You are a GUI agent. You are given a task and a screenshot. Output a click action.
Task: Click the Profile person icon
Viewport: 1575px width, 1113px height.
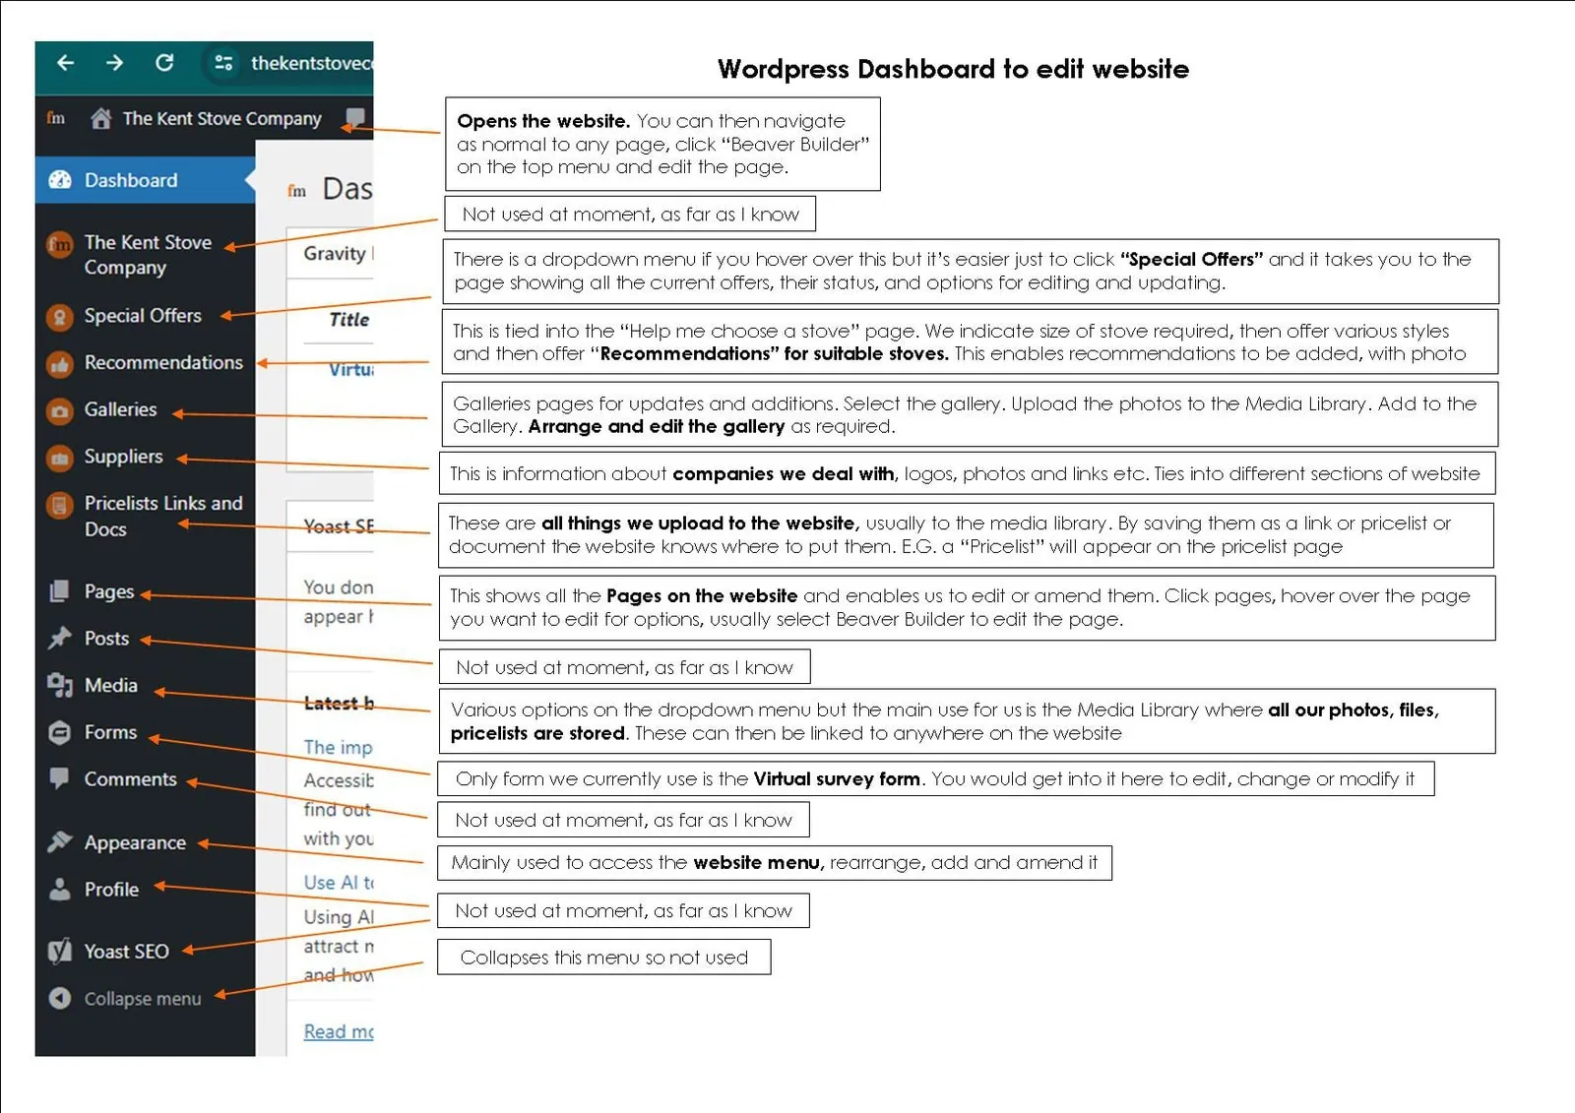(60, 890)
